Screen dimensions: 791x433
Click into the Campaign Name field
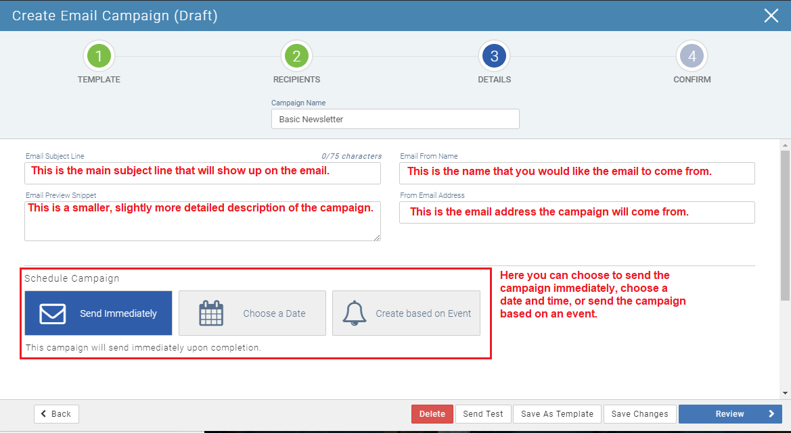point(395,119)
